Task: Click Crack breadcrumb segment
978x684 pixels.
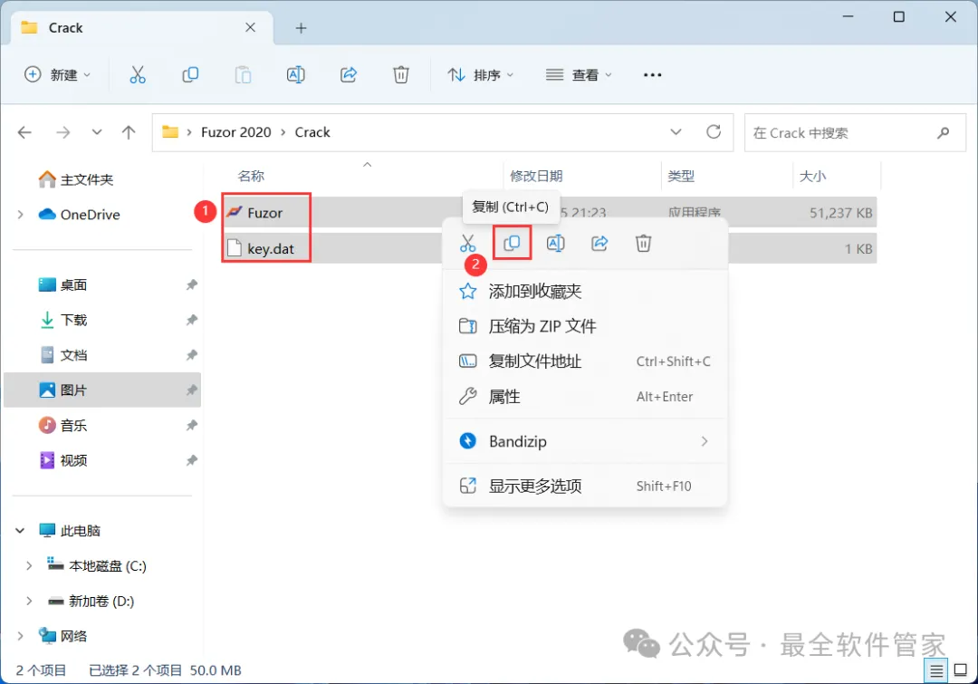Action: [x=312, y=132]
